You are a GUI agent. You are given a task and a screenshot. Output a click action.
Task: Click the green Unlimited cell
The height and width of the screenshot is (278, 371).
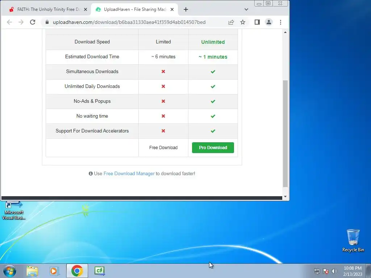point(213,42)
